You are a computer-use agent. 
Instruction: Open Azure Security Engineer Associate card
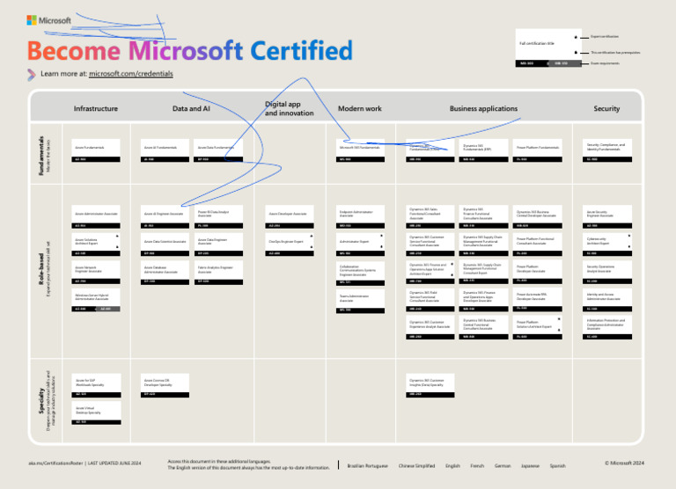[607, 216]
